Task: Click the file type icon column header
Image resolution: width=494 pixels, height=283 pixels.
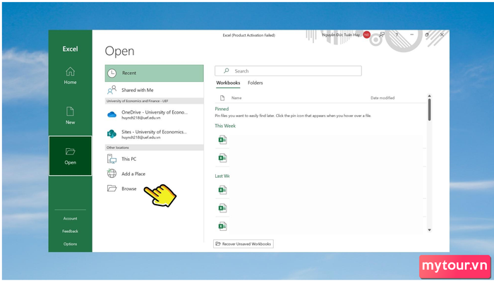Action: pos(222,98)
